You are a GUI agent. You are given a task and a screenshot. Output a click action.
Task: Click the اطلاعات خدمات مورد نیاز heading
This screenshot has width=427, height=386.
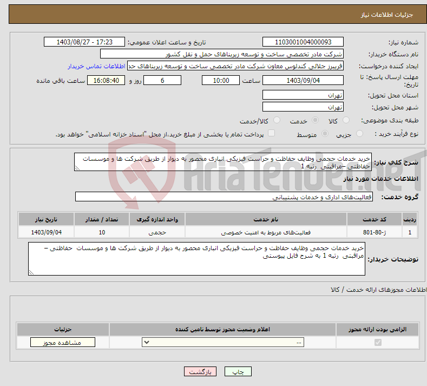point(380,179)
